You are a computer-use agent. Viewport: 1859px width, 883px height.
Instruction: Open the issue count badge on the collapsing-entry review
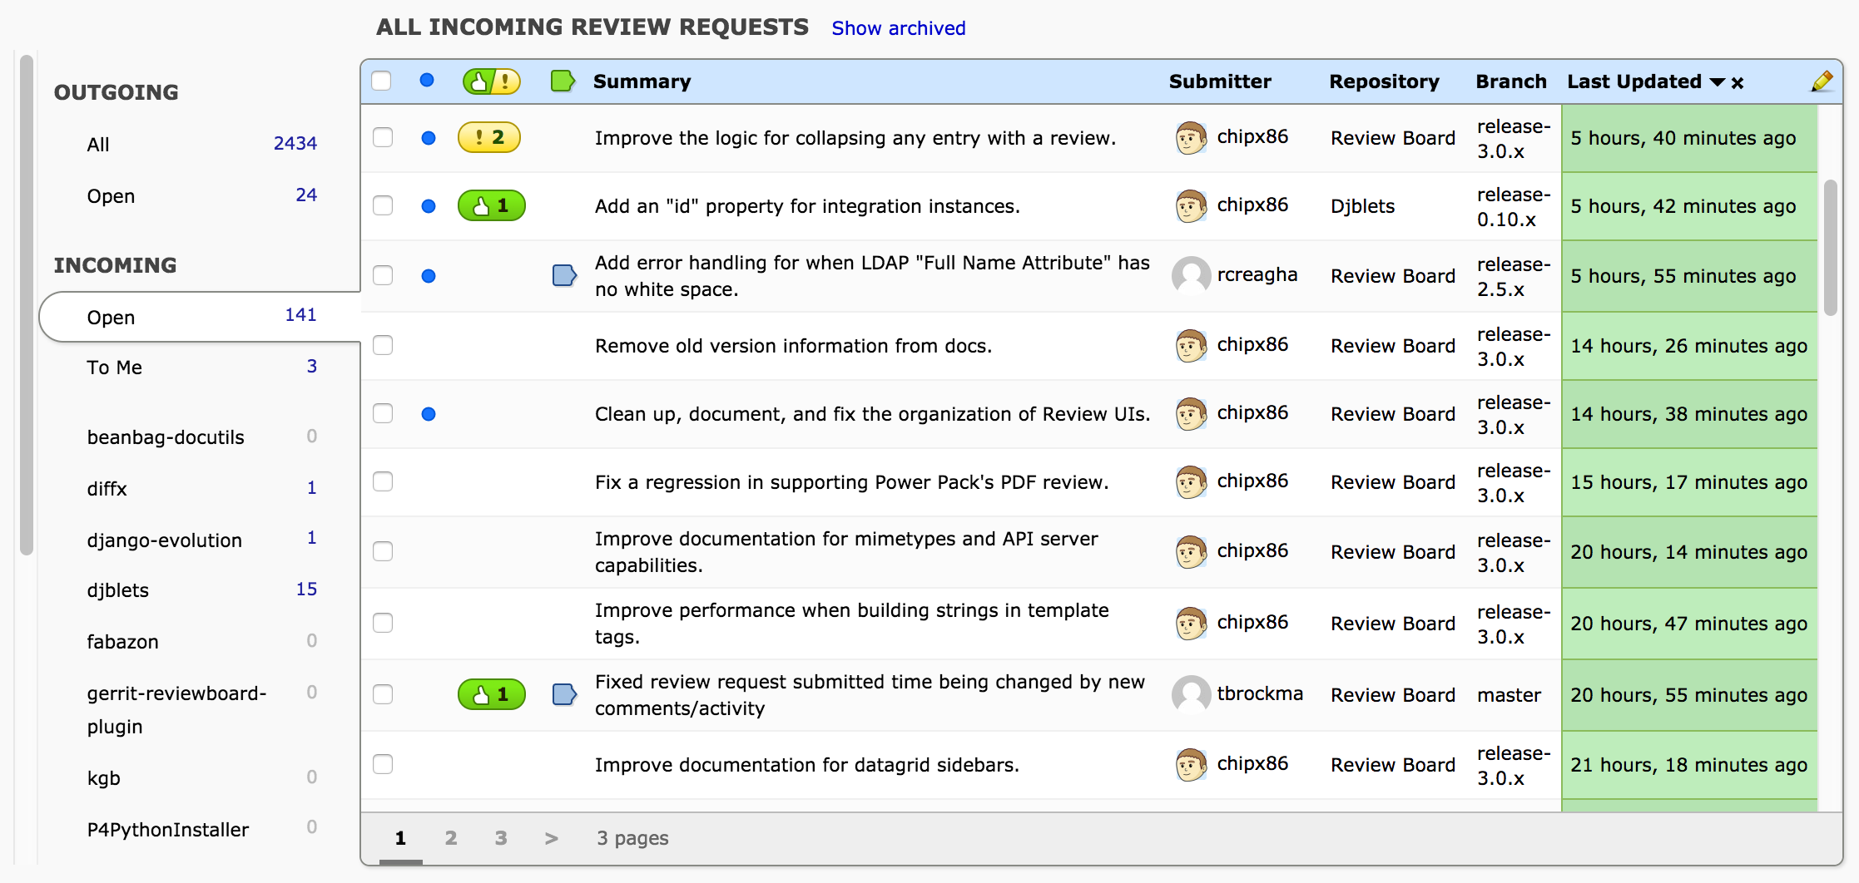coord(489,138)
